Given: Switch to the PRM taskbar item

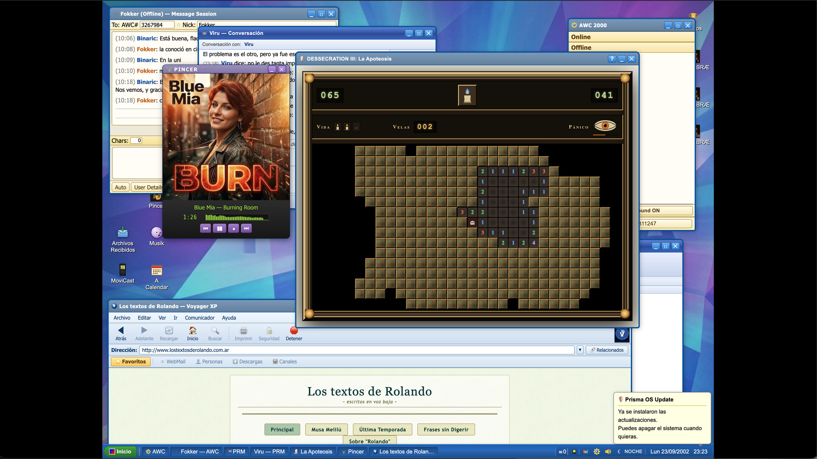Looking at the screenshot, I should [237, 452].
